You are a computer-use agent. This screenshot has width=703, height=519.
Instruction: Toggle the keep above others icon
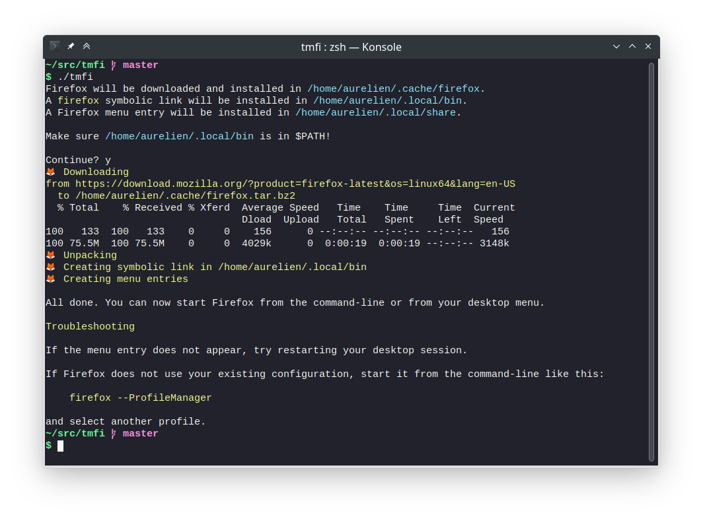(x=87, y=46)
